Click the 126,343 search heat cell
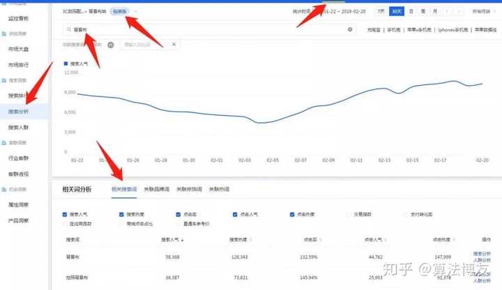The width and height of the screenshot is (502, 290). pyautogui.click(x=239, y=257)
